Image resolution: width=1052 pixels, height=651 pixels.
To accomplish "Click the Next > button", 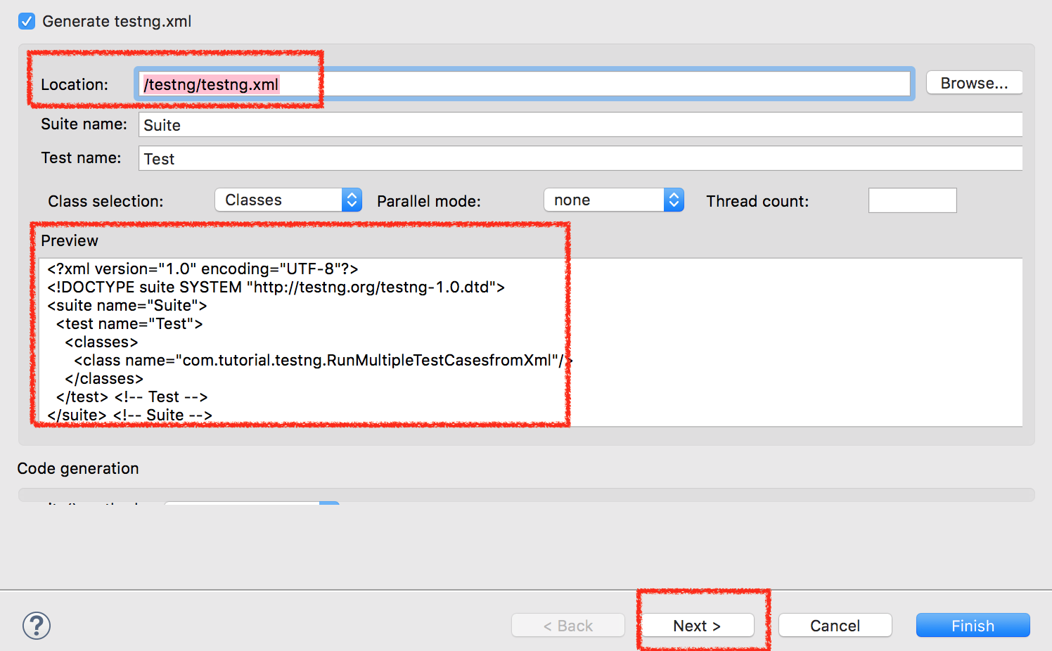I will [x=697, y=626].
